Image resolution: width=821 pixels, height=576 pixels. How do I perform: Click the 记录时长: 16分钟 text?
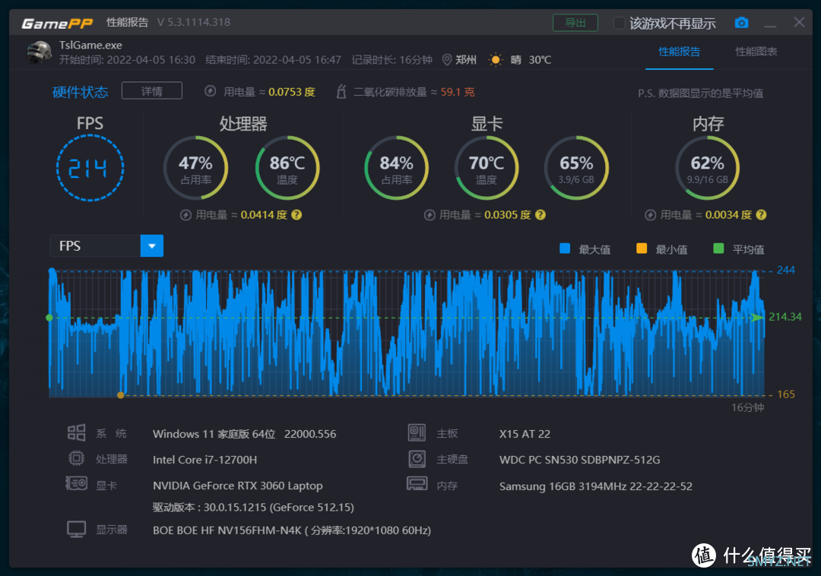coord(391,59)
